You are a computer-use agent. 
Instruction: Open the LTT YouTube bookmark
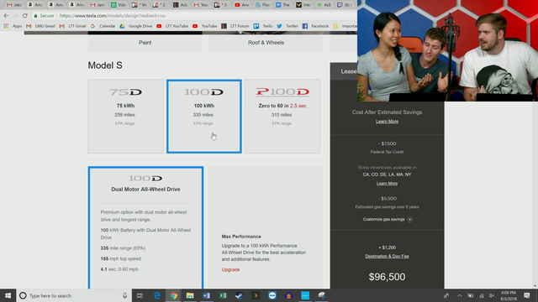click(x=172, y=26)
